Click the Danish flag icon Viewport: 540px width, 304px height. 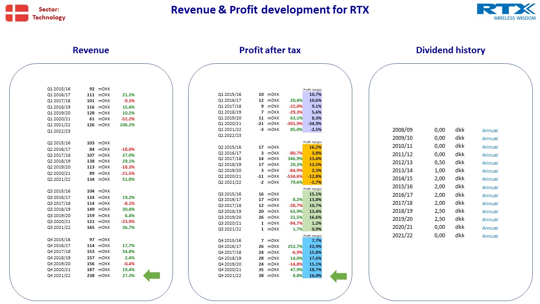[x=17, y=13]
